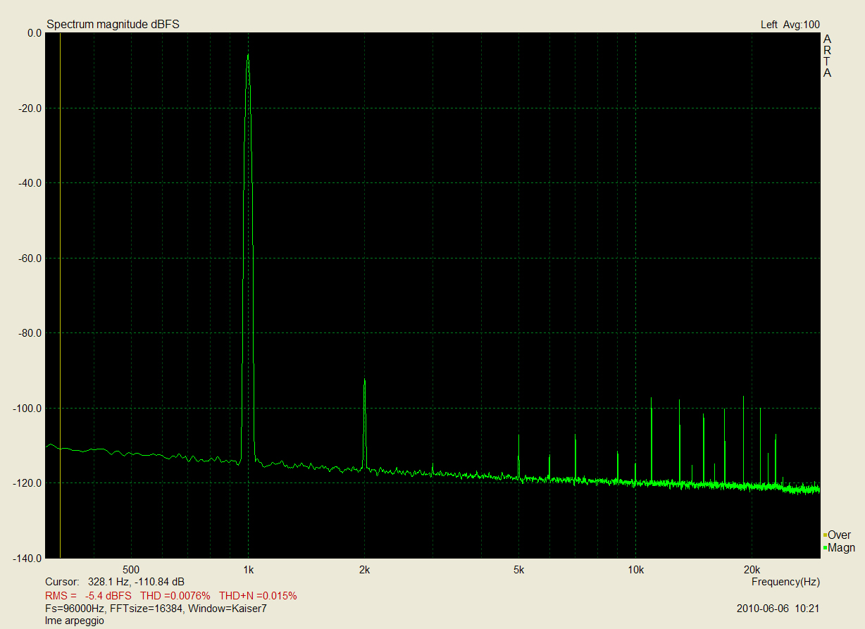Click the '5k' frequency axis tick label
This screenshot has width=865, height=629.
point(518,569)
